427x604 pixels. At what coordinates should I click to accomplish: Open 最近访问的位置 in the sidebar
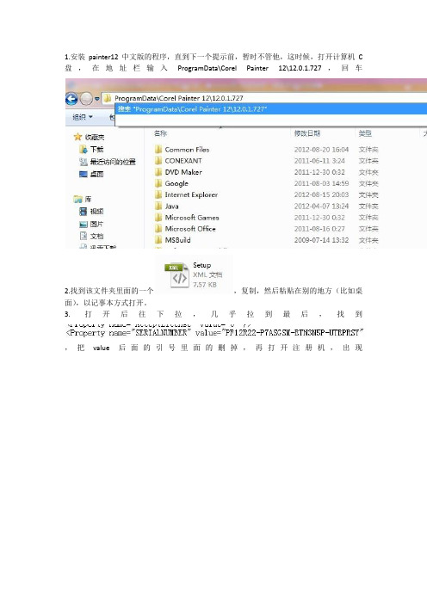pyautogui.click(x=113, y=162)
